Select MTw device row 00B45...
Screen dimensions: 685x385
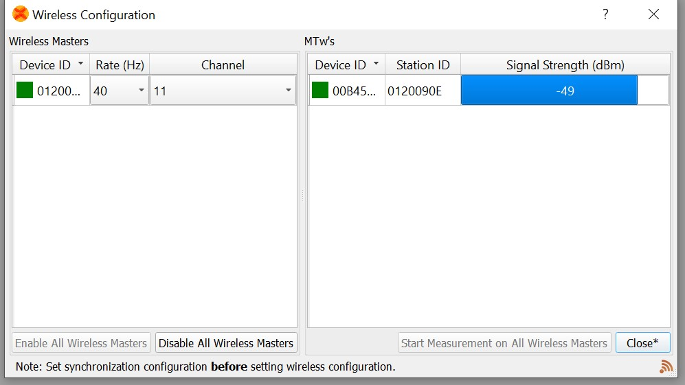click(355, 91)
